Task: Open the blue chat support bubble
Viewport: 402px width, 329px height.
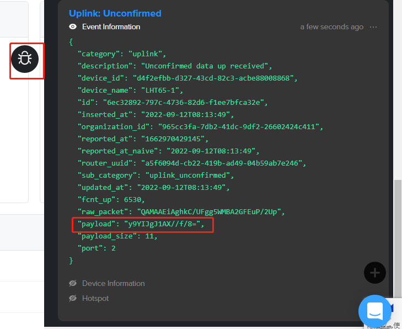Action: pos(375,311)
